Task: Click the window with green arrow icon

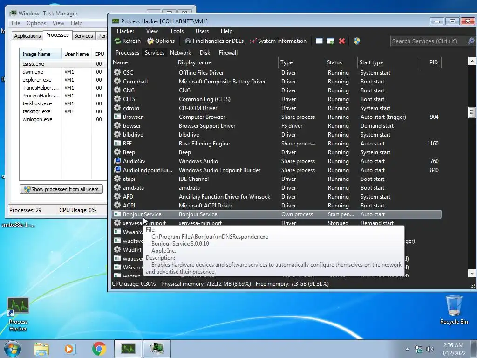Action: pos(330,41)
